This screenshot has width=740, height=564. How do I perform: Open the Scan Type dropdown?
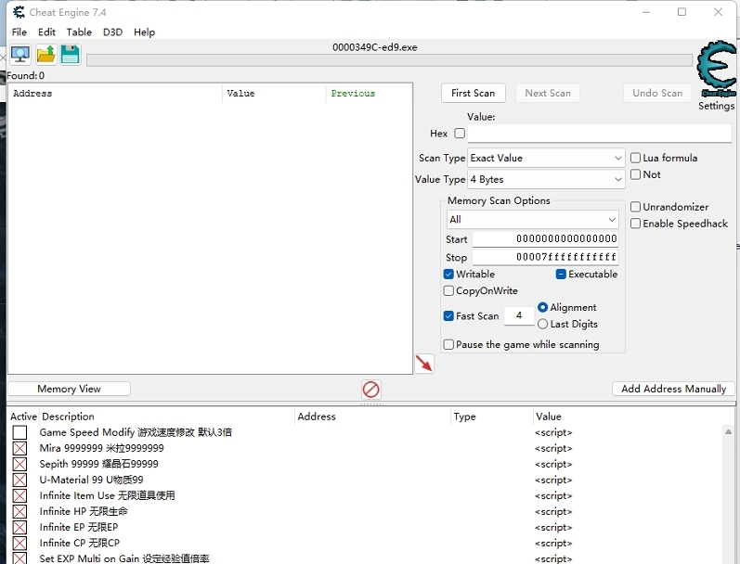point(546,158)
